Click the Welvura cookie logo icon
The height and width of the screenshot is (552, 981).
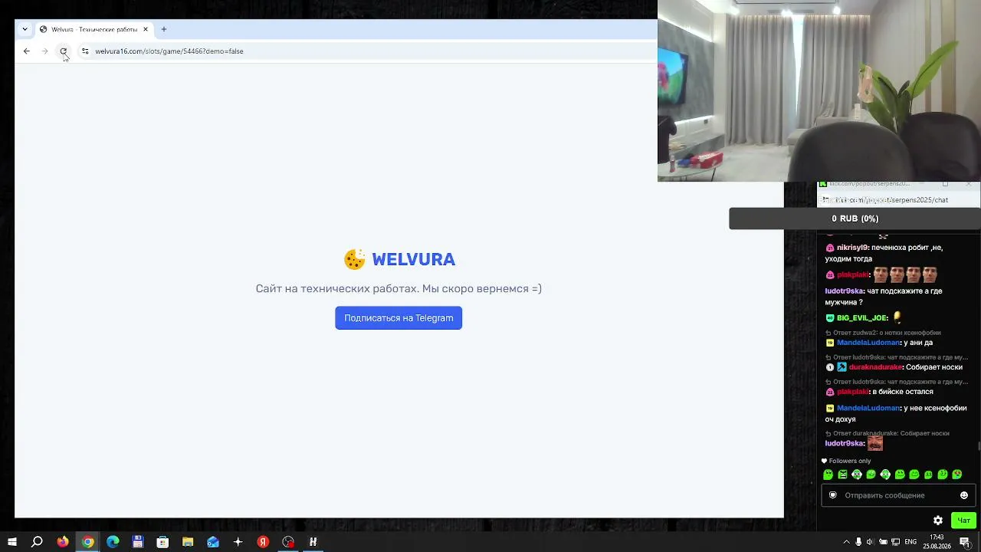point(355,259)
